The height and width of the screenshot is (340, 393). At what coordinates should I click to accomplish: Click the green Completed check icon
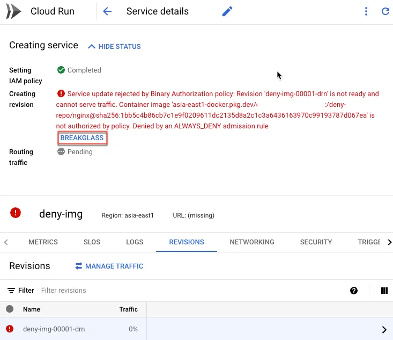click(61, 70)
